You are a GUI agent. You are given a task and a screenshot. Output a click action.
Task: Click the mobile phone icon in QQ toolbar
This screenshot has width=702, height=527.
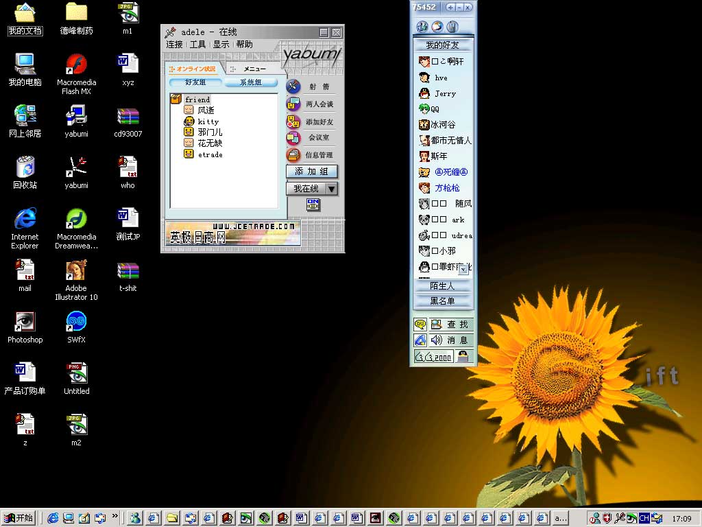point(452,27)
